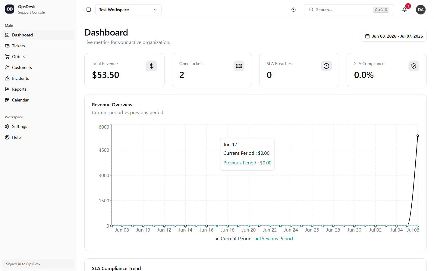
Task: Open Incidents in the sidebar
Action: pyautogui.click(x=38, y=78)
